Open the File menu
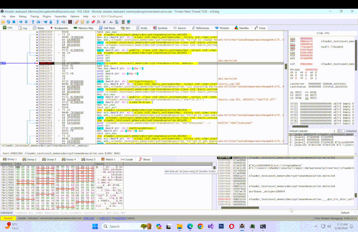Screen dimensions: 358x232 coord(4,17)
